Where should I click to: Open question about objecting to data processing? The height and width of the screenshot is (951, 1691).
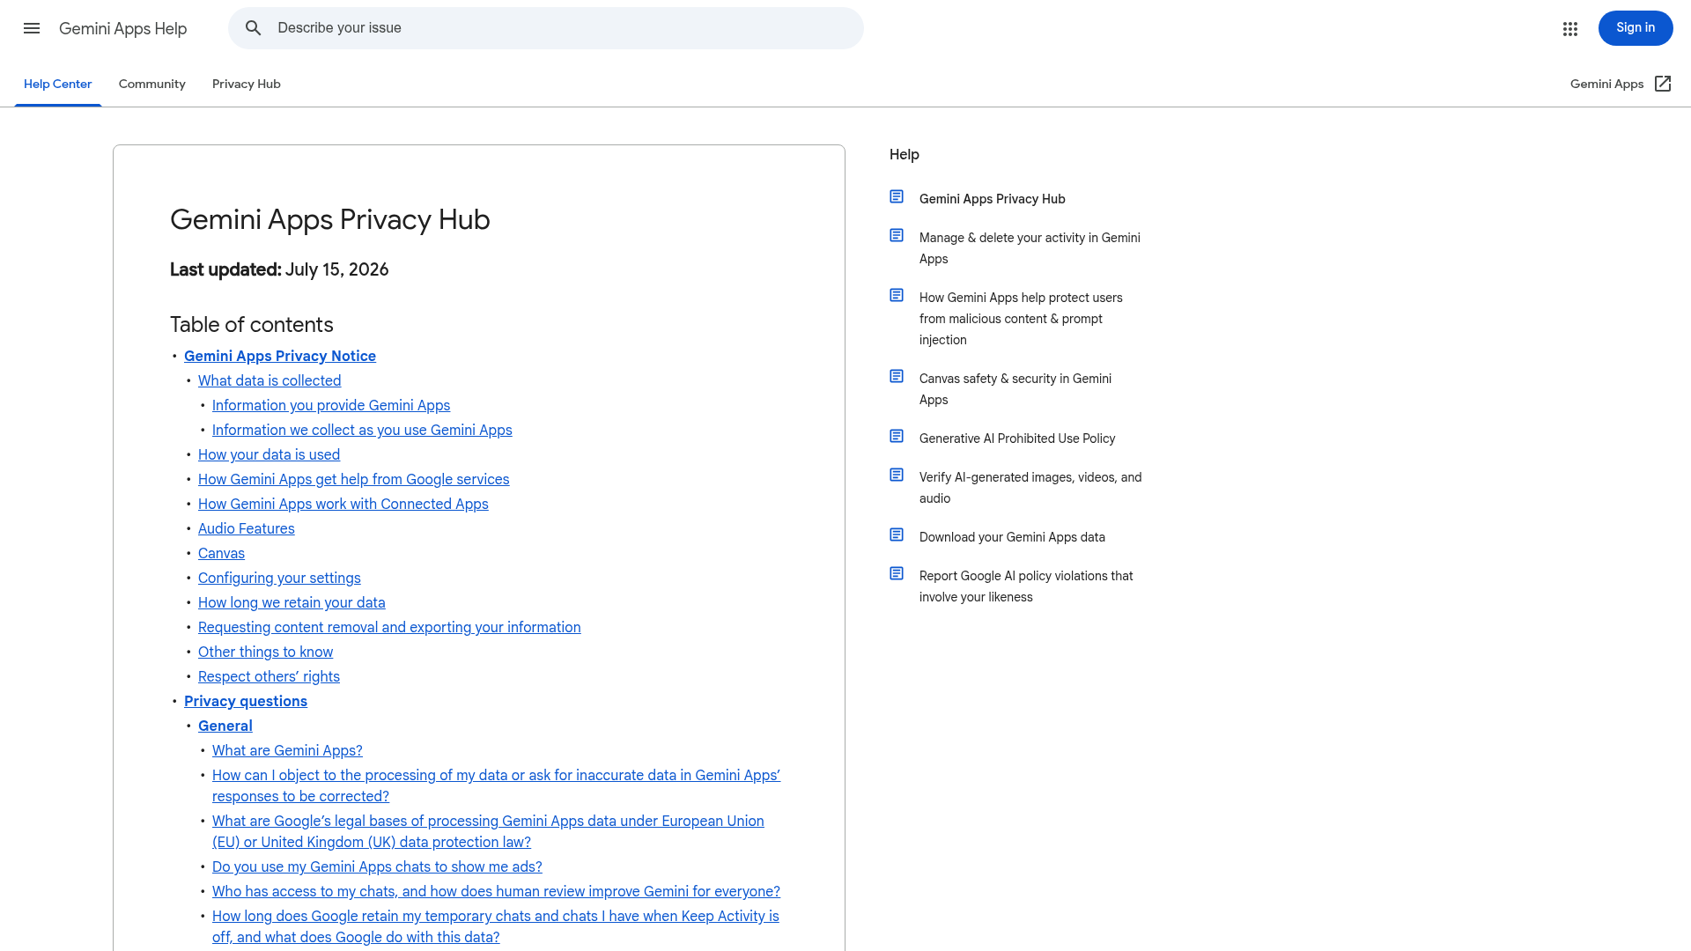pos(496,785)
